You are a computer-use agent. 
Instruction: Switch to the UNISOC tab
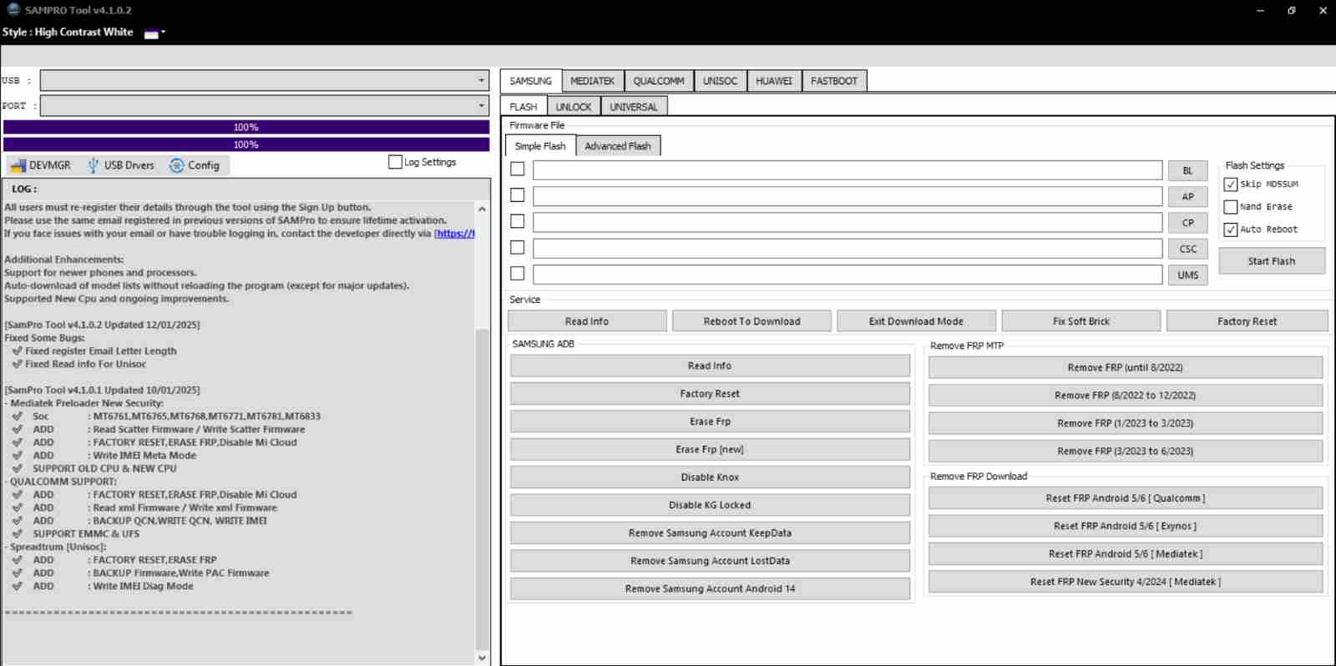coord(720,81)
